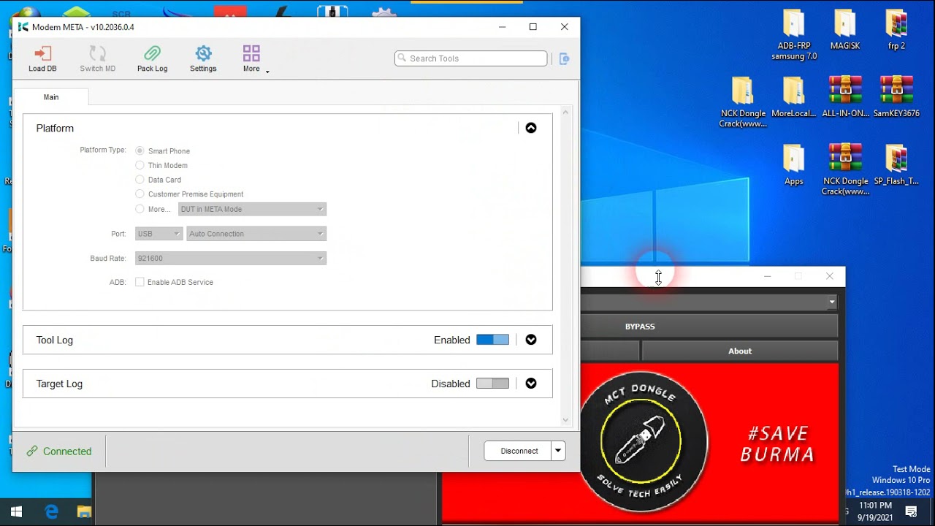This screenshot has height=526, width=935.
Task: Open the dropdown in MCT Dongle window
Action: point(832,302)
